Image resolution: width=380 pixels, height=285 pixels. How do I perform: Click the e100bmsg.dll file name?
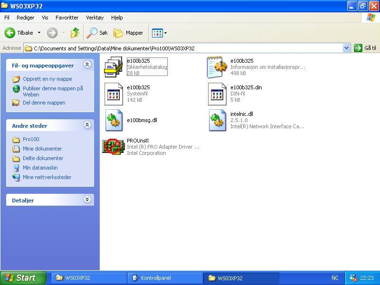tap(142, 120)
